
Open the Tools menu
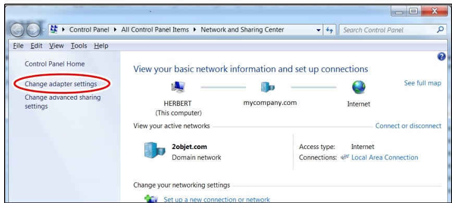tap(79, 46)
